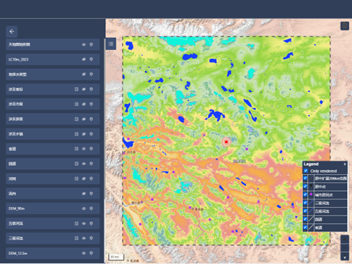Zoom out with the minus map control
The width and height of the screenshot is (352, 264).
345,248
